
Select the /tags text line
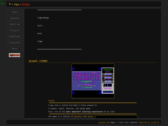pyautogui.click(x=40, y=41)
